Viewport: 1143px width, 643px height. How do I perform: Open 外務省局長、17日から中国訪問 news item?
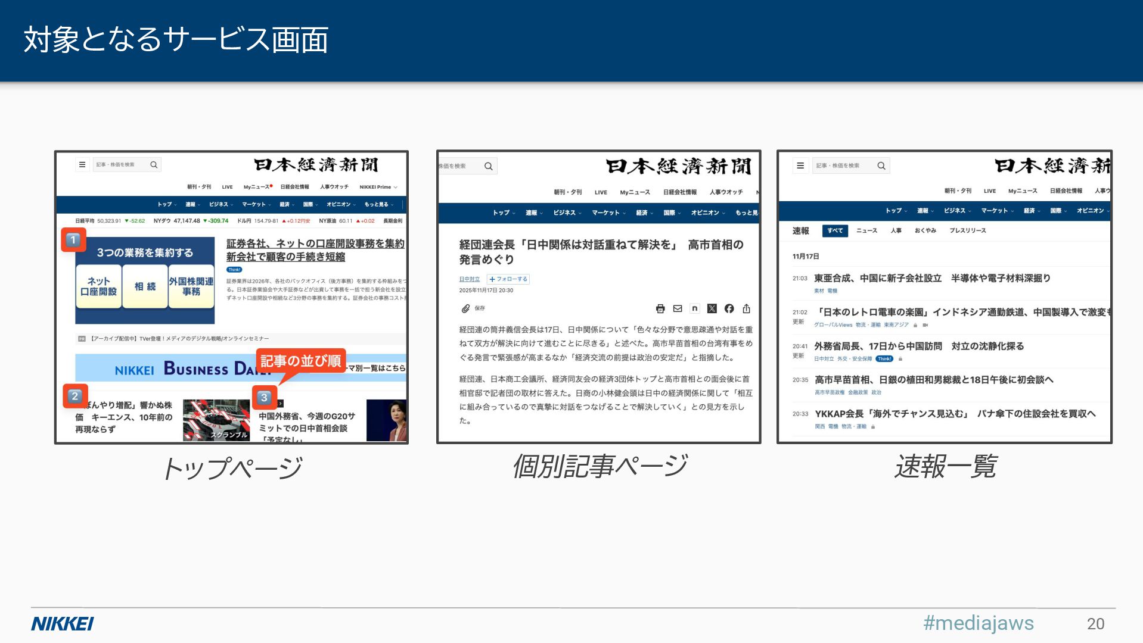click(x=919, y=346)
